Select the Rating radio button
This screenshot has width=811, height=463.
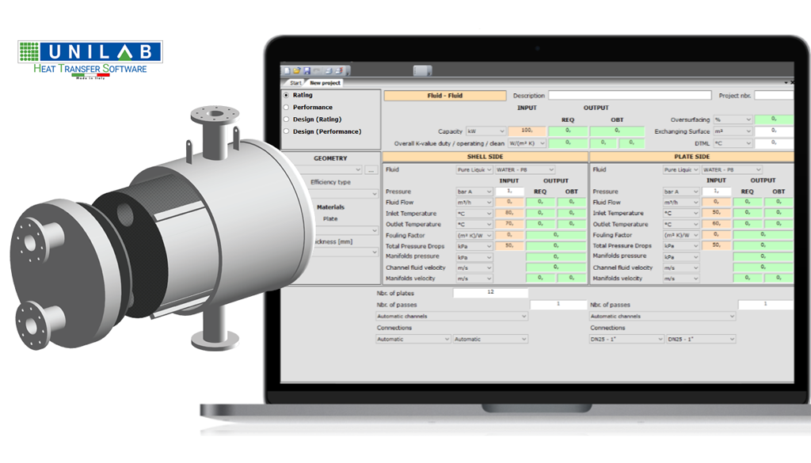(287, 95)
